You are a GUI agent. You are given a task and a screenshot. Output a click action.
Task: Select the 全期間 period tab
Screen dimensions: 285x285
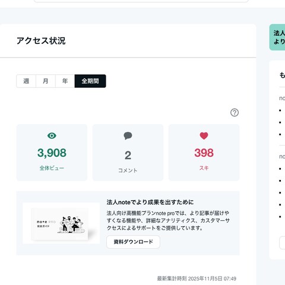90,81
